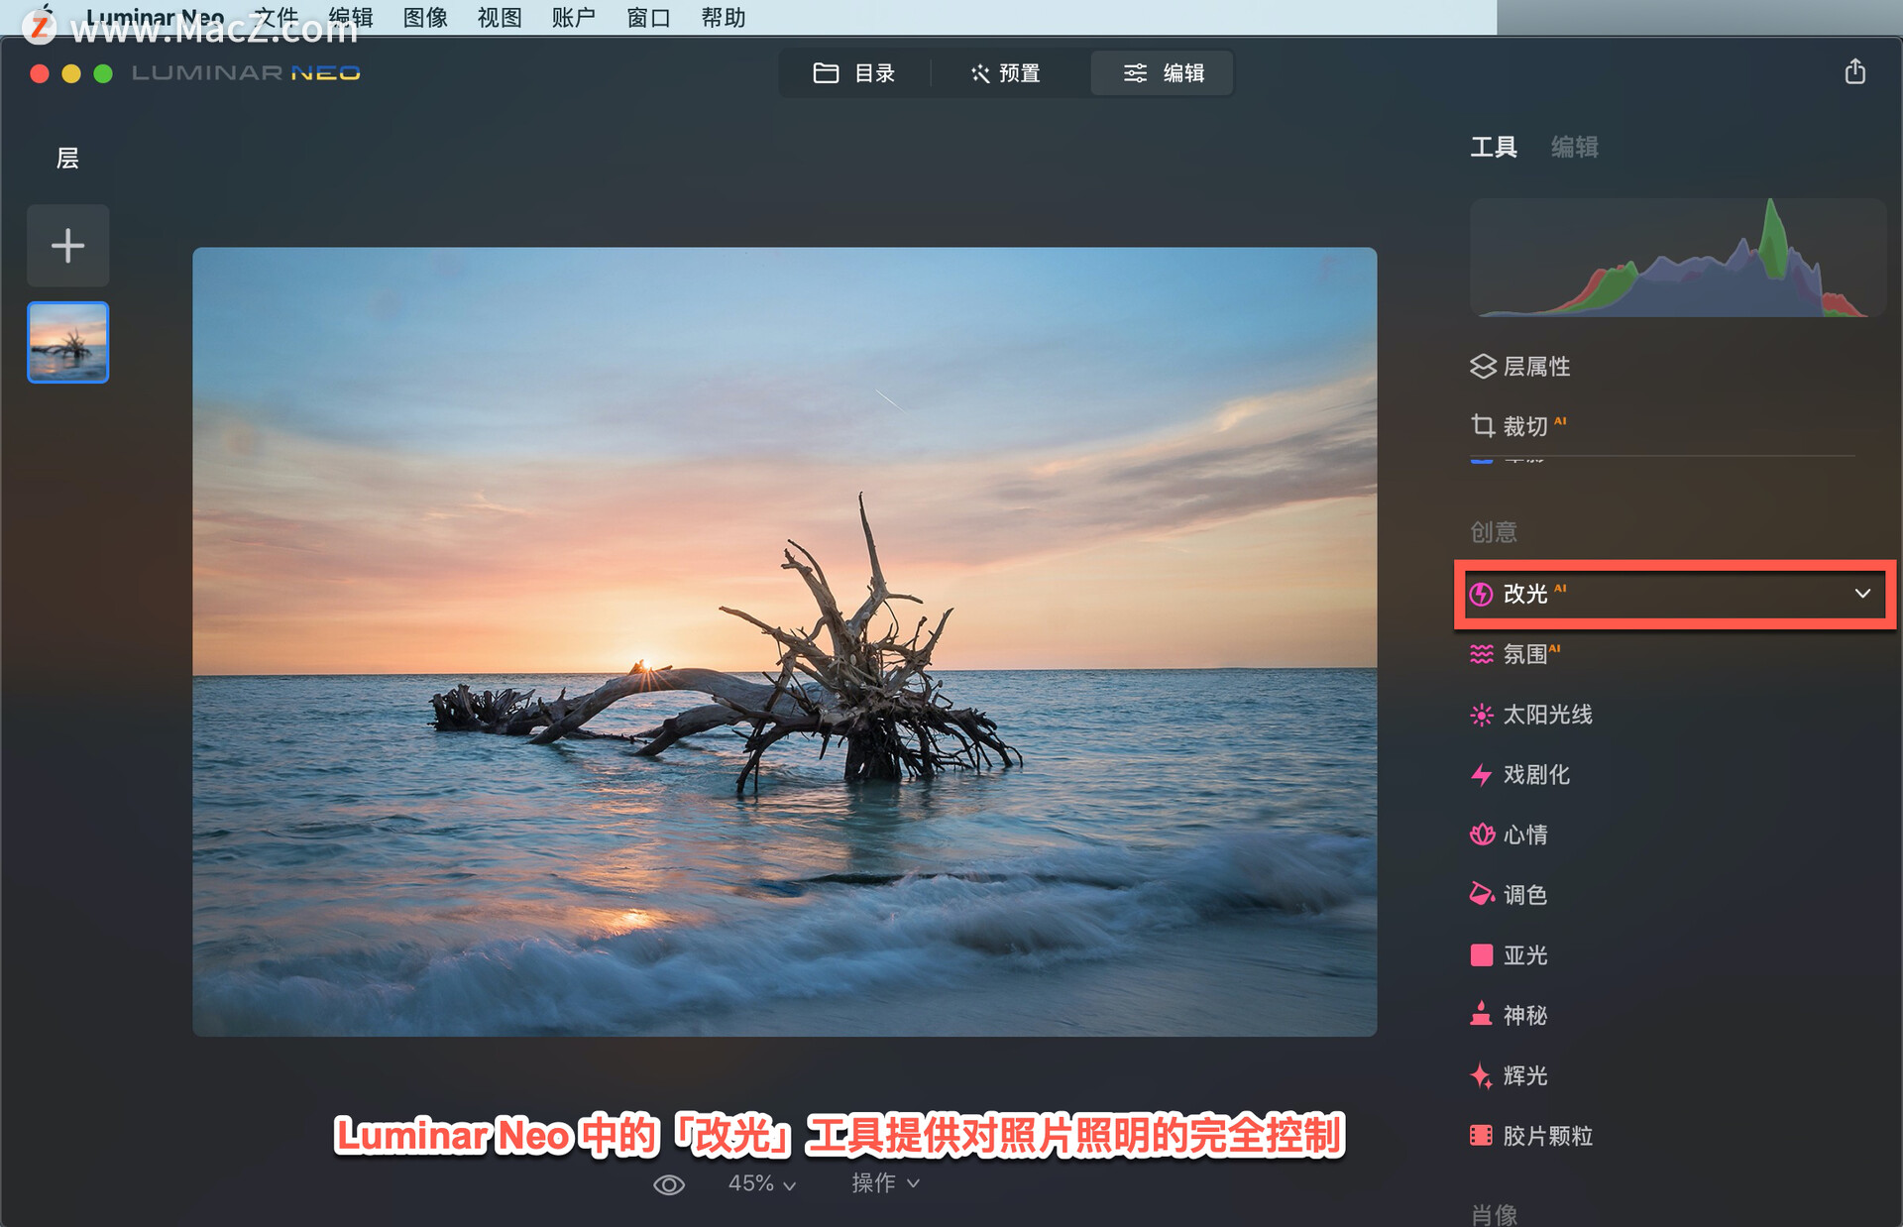
Task: Click the 太阳光线 sun icon
Action: click(x=1481, y=715)
